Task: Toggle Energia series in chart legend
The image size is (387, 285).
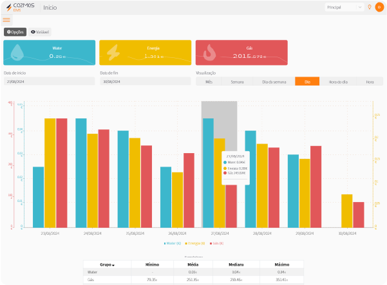Action: coord(196,243)
